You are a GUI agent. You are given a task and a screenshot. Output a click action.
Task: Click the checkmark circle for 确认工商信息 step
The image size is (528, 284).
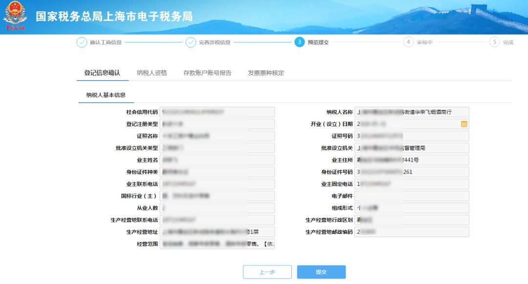(x=83, y=43)
